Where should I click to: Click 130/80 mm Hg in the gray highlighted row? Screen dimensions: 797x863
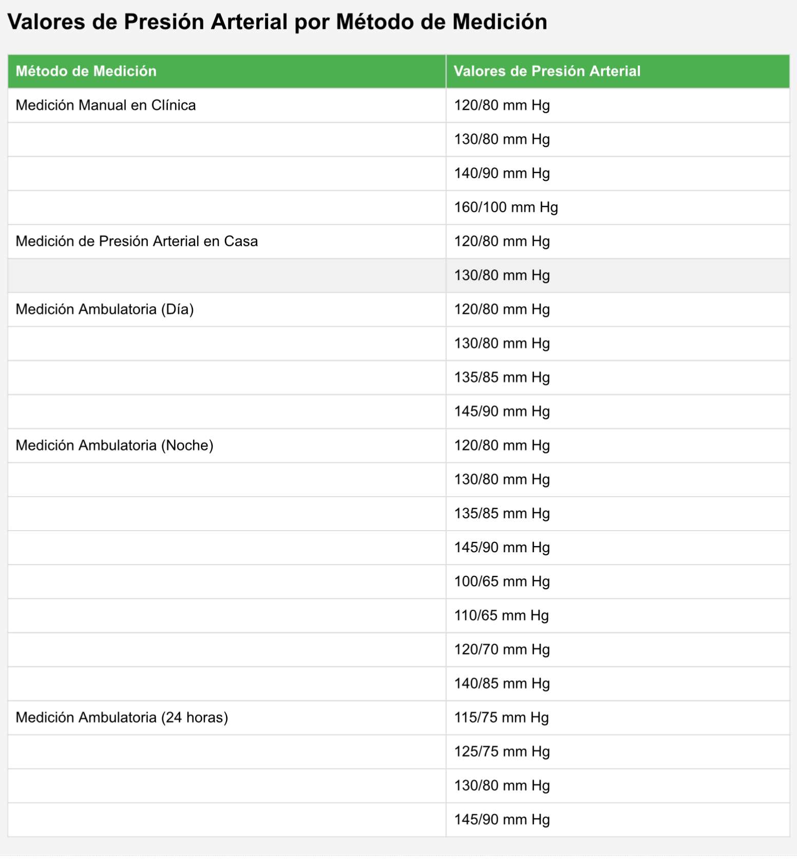502,275
